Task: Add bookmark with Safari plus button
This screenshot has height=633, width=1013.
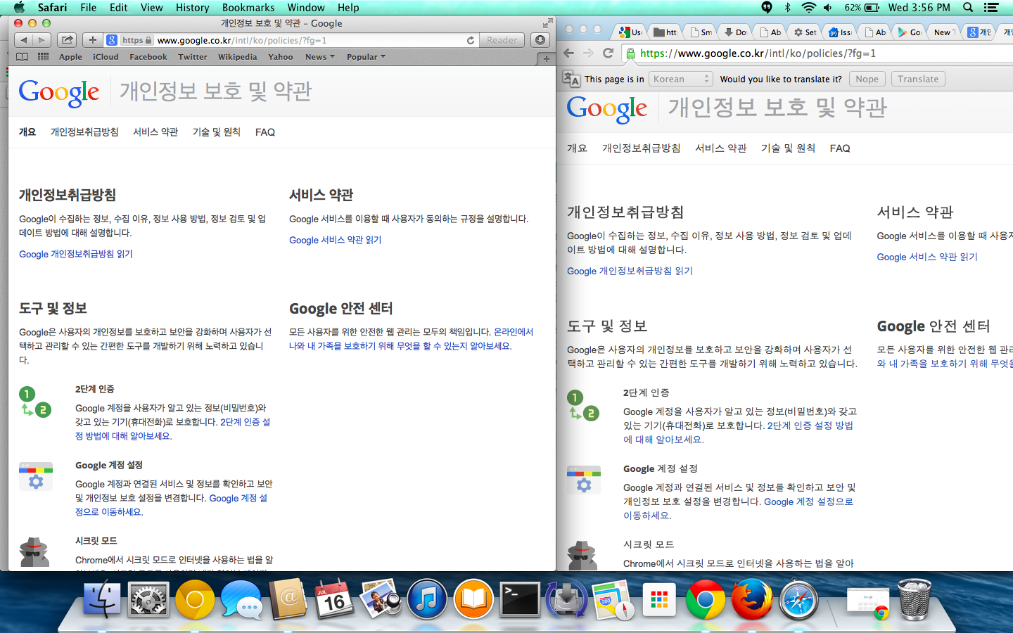Action: tap(92, 40)
